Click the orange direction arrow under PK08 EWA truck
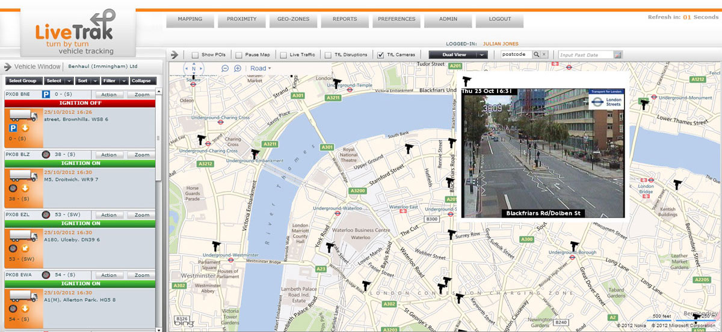Viewport: 722px width, 332px height. click(25, 310)
